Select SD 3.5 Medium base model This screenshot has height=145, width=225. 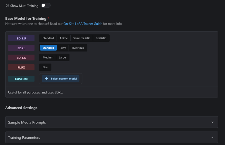point(48,57)
